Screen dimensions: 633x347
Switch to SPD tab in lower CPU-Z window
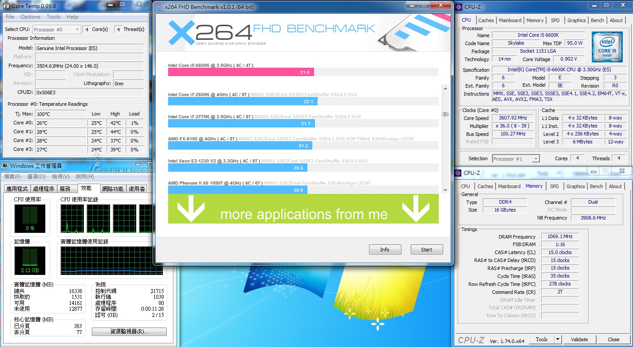[554, 186]
